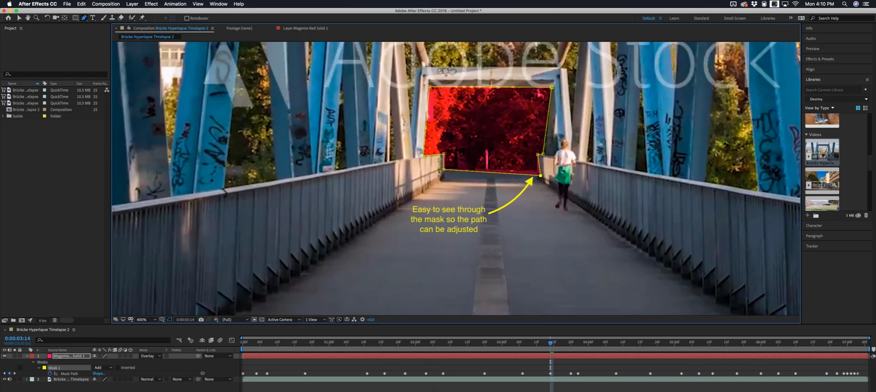Click yellow color swatch of Mask 1
Viewport: 876px width, 392px height.
pyautogui.click(x=44, y=368)
